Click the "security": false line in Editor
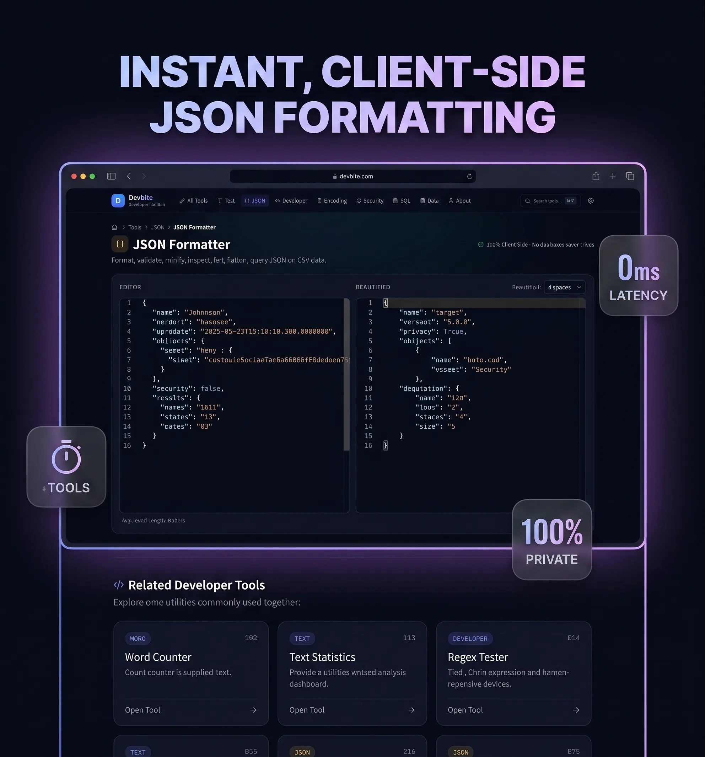The width and height of the screenshot is (705, 757). 188,388
